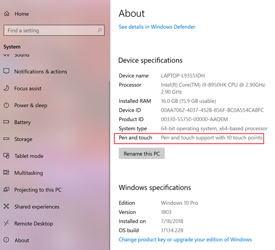Click the Power & sleep icon
Screen dimensions: 275x250
(x=6, y=105)
